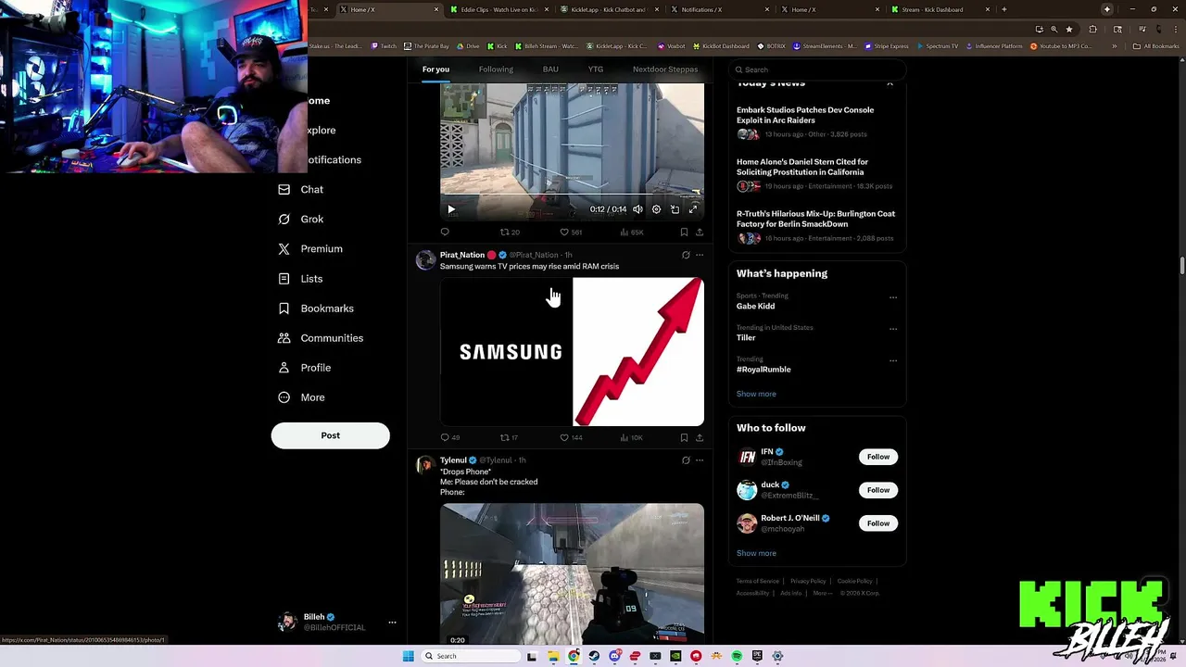
Task: Open the Notifications / X browser tab
Action: pyautogui.click(x=719, y=9)
